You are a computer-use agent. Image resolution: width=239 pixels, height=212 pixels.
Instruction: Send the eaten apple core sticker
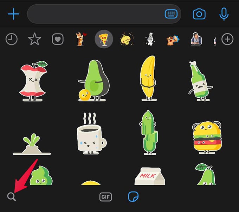(33, 81)
